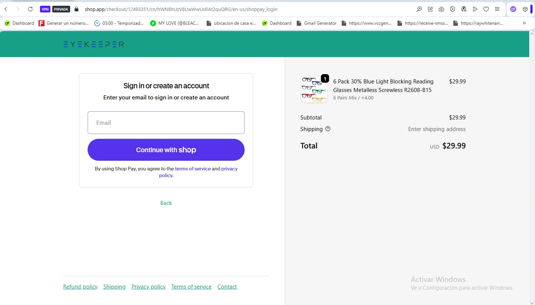Click the send paper-plane icon
Screen dimensions: 535x305
[x=475, y=9]
